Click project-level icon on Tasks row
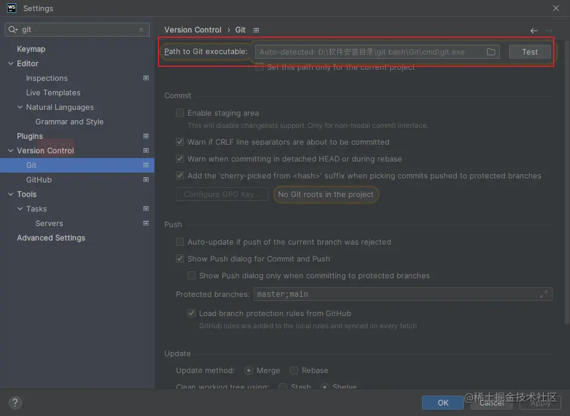The image size is (570, 416). [146, 209]
